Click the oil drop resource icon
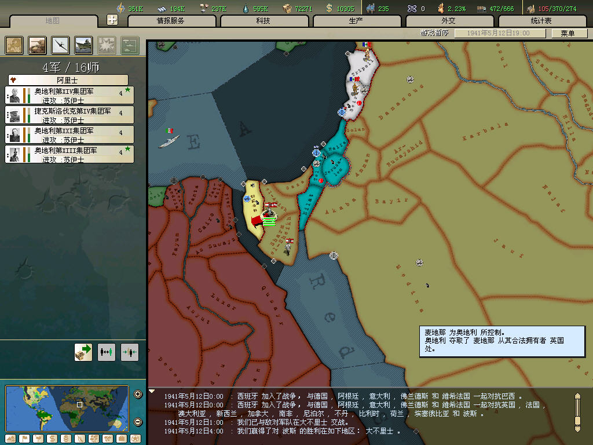 tap(246, 8)
